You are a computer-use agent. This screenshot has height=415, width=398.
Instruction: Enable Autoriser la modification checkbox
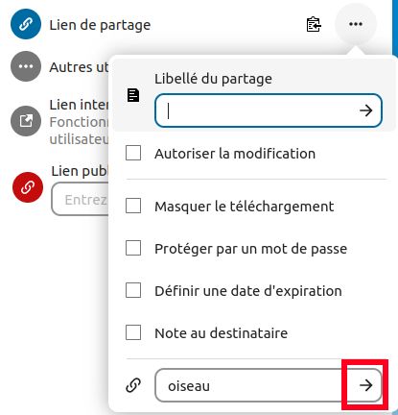[133, 153]
